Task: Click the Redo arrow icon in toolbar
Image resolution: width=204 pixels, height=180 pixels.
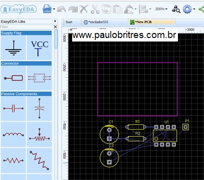Action: (73, 9)
